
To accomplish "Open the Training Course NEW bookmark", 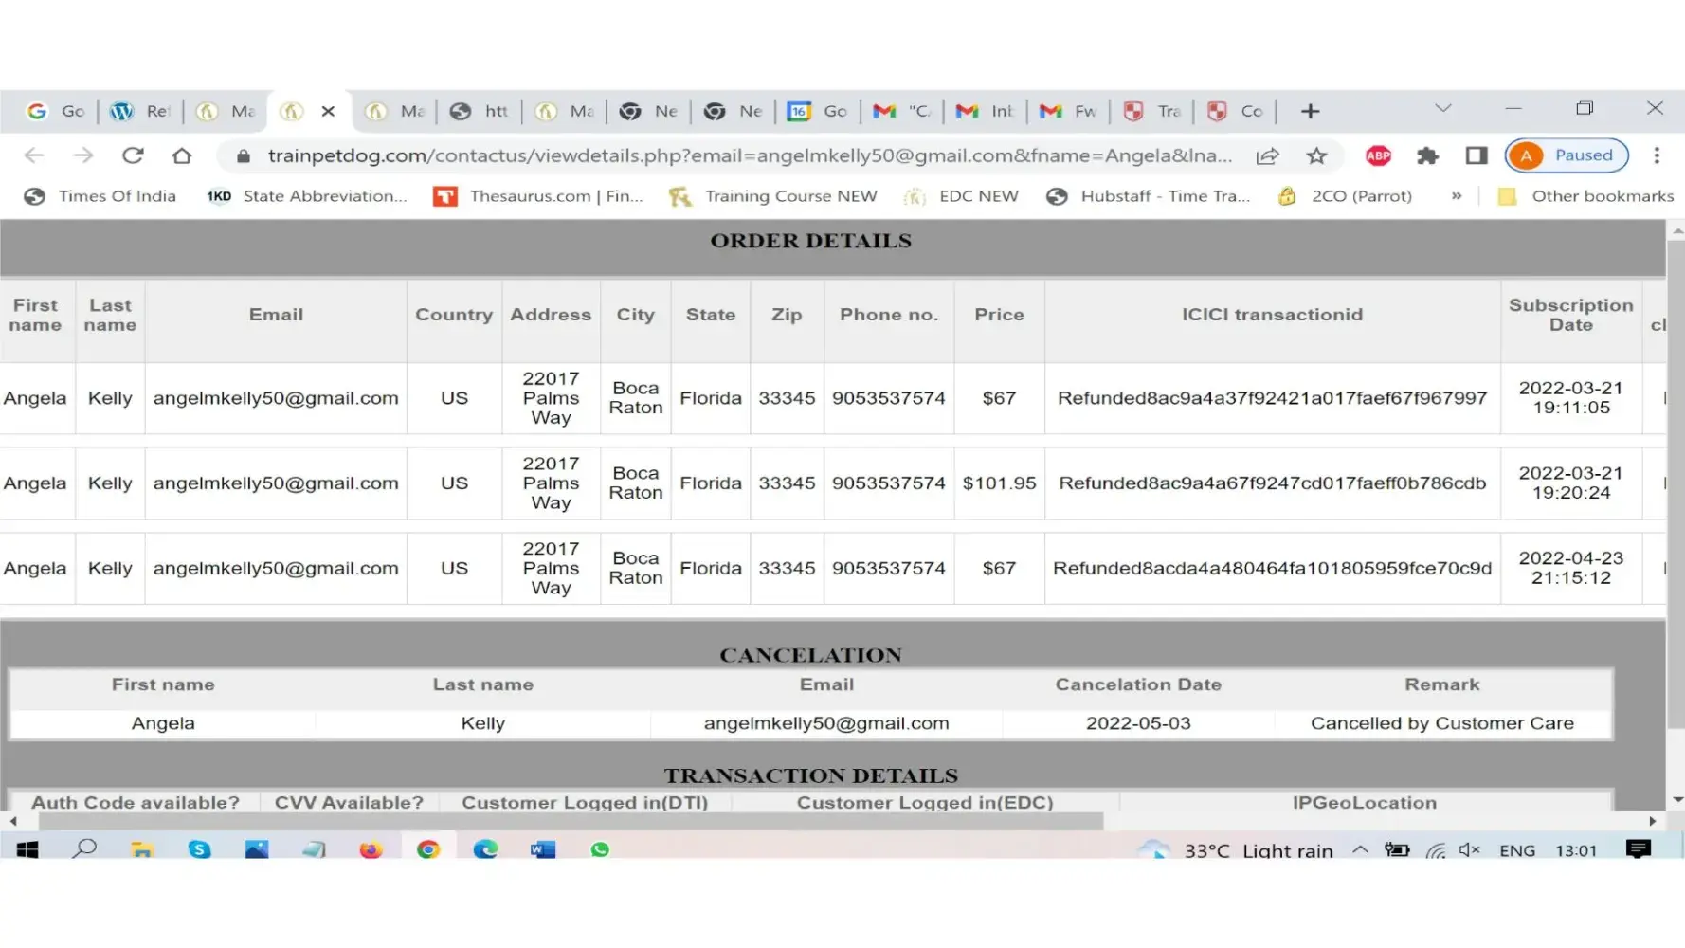I will 773,196.
